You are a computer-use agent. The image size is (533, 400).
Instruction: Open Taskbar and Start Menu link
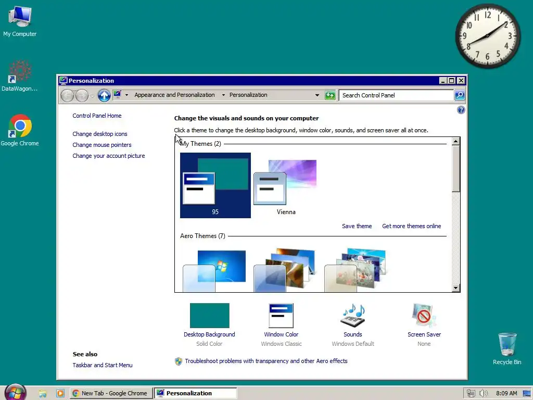tap(103, 365)
